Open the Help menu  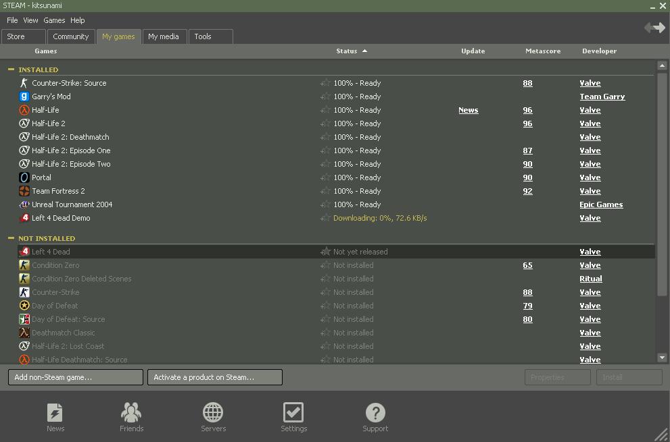[77, 20]
